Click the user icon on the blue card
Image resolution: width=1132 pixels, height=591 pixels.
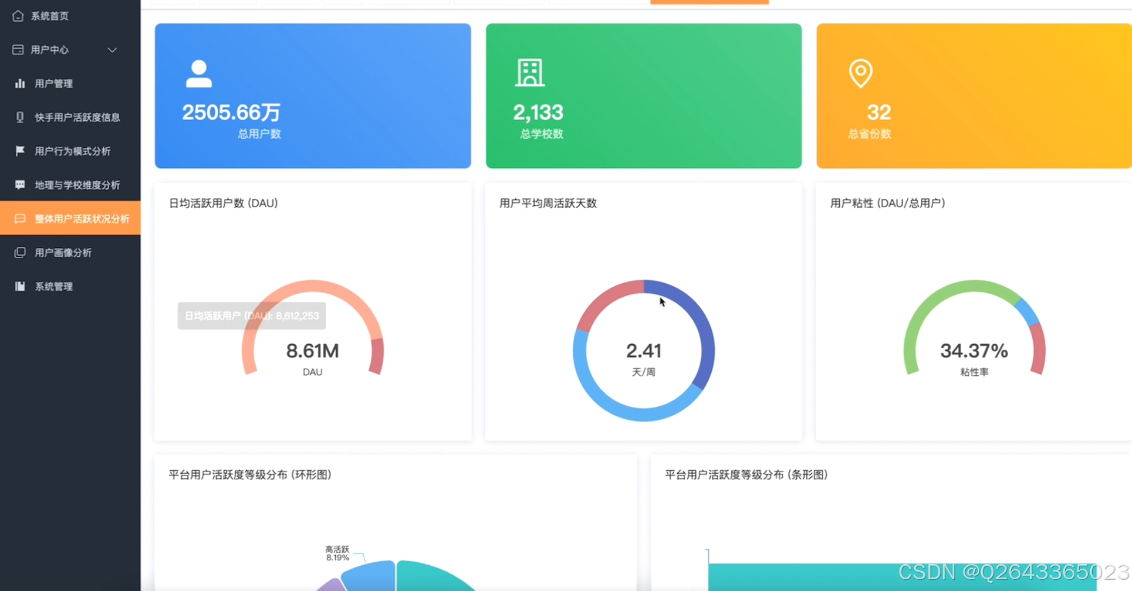pyautogui.click(x=200, y=73)
